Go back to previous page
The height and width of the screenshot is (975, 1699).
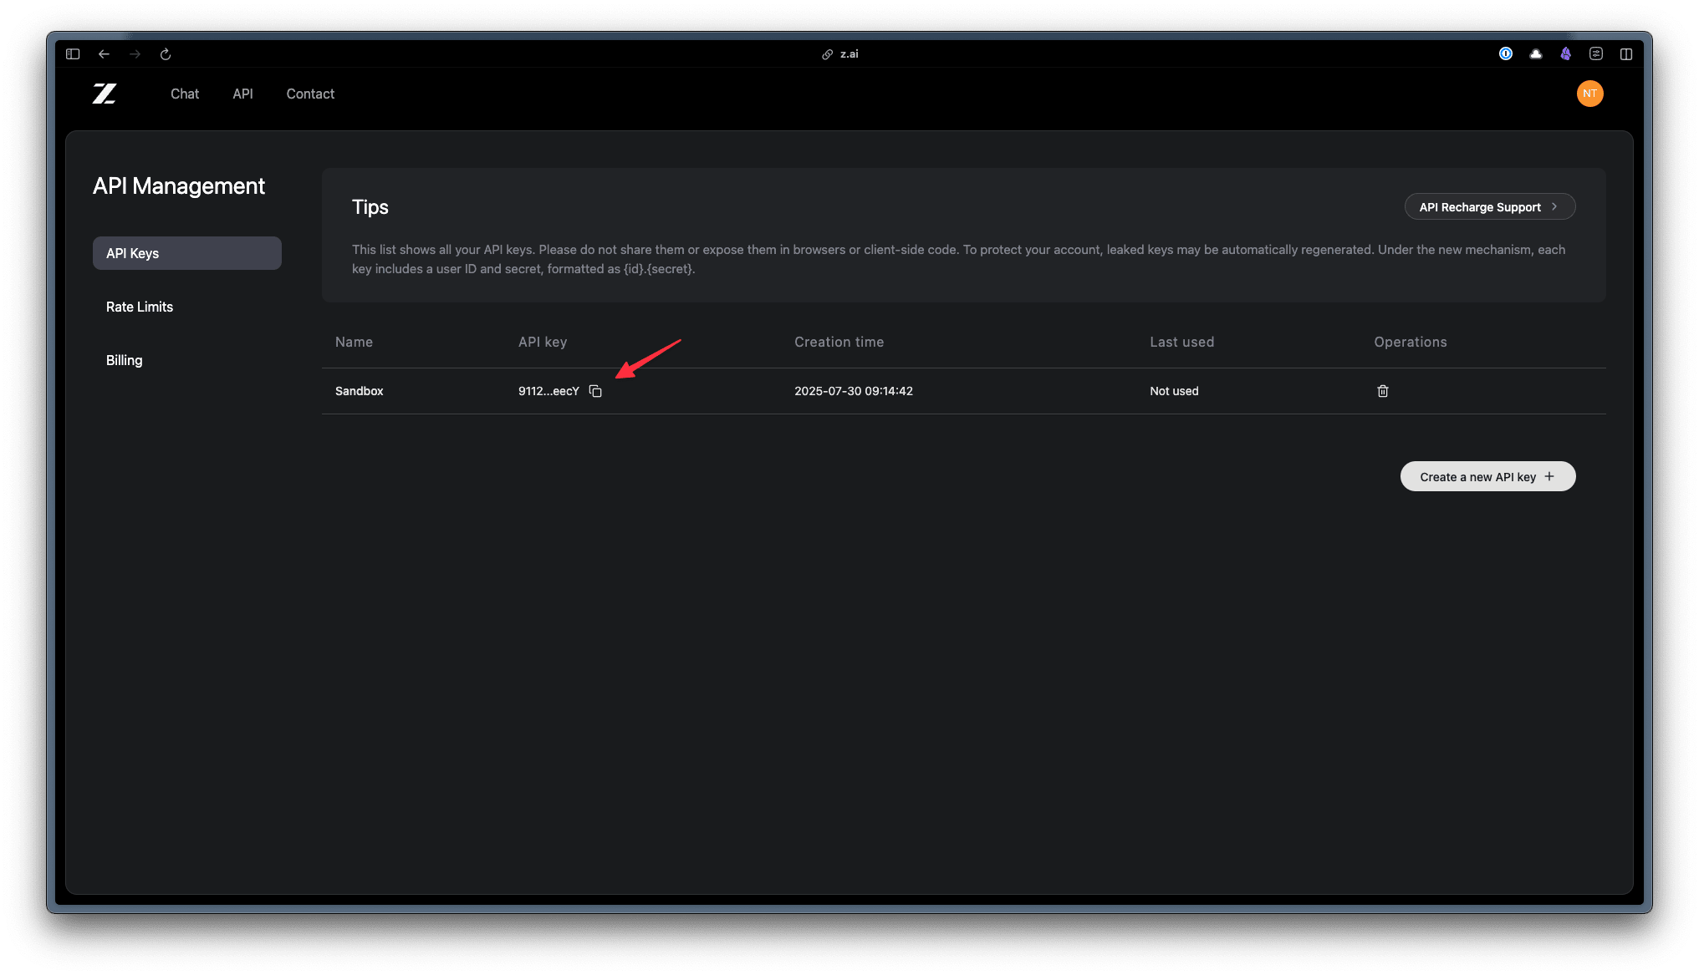(104, 54)
